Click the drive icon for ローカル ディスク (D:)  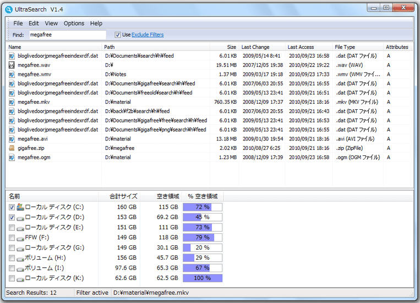(20, 218)
